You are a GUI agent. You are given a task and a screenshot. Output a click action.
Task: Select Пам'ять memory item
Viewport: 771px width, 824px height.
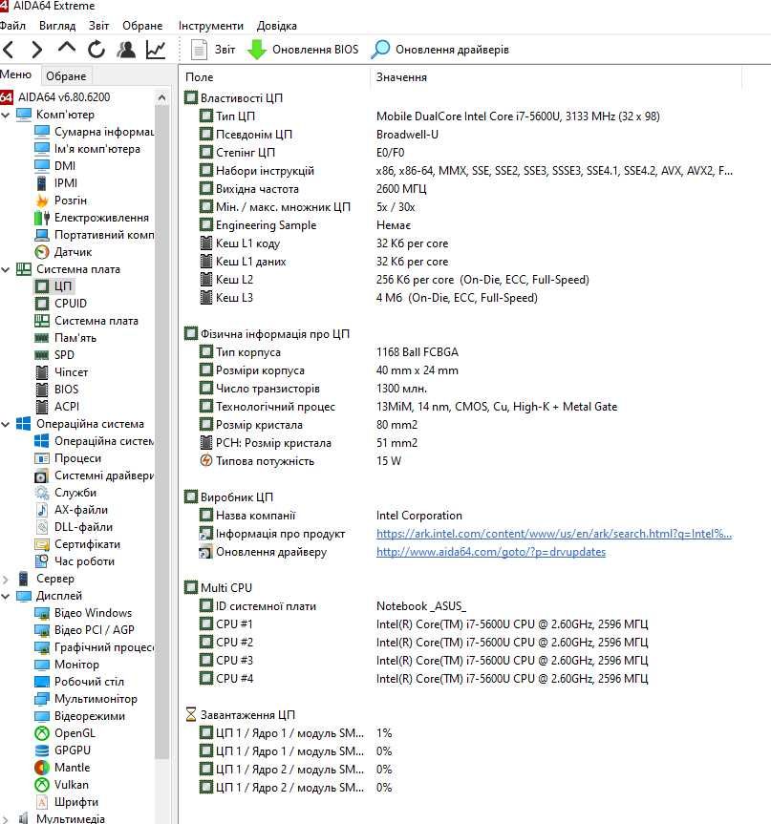point(66,338)
